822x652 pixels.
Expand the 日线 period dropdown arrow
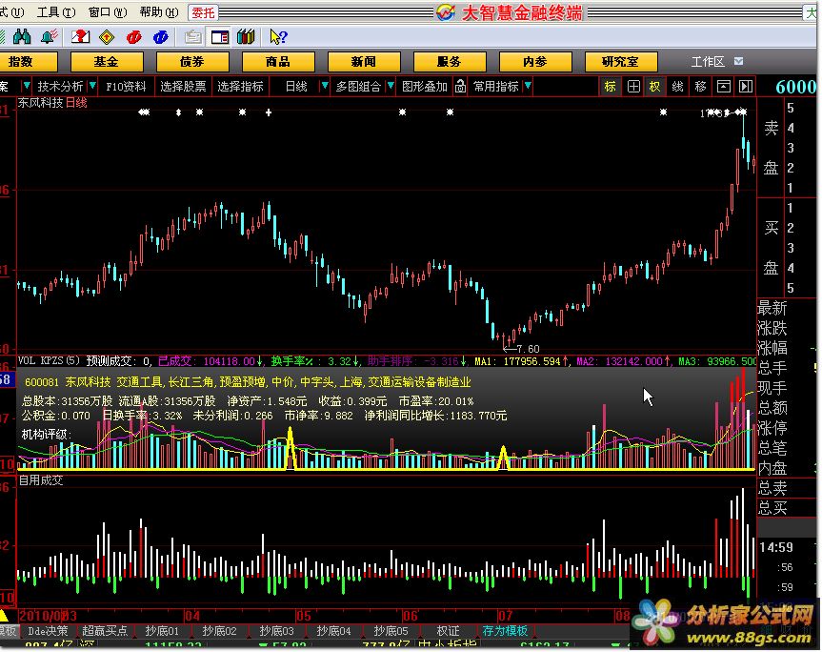click(325, 85)
